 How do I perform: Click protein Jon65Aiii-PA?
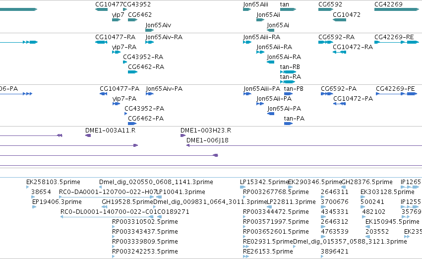tap(247, 94)
